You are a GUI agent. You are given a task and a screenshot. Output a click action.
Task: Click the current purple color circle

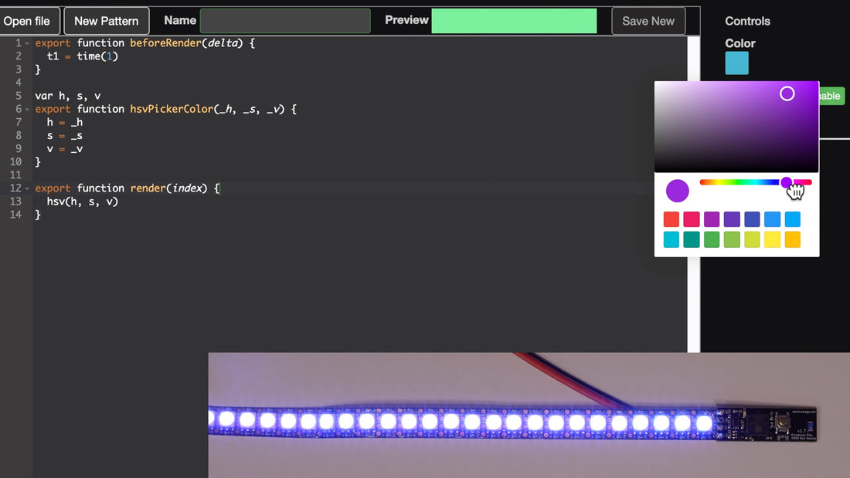tap(677, 191)
